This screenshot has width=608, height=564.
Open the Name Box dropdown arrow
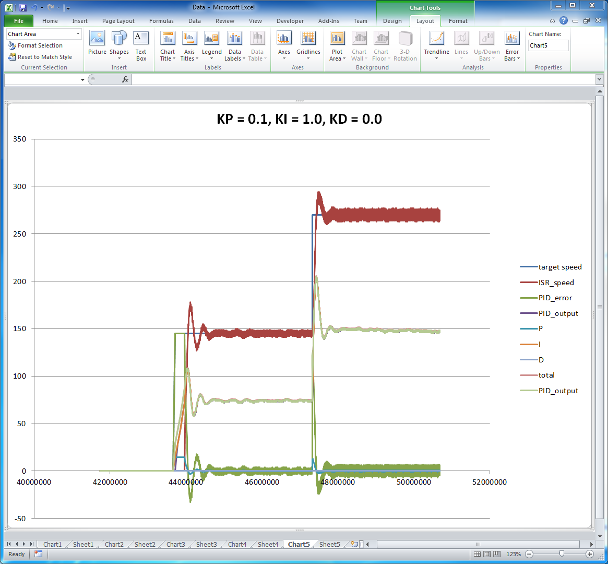82,79
